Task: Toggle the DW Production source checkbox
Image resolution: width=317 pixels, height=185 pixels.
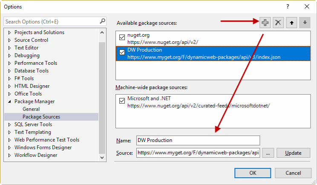Action: click(x=122, y=53)
